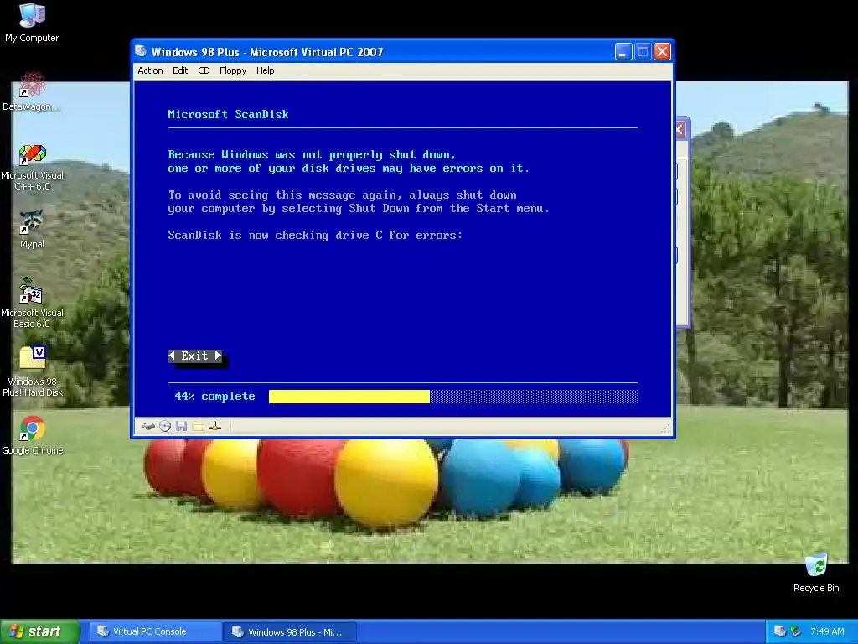The height and width of the screenshot is (644, 858).
Task: Click the Start button
Action: coord(40,631)
